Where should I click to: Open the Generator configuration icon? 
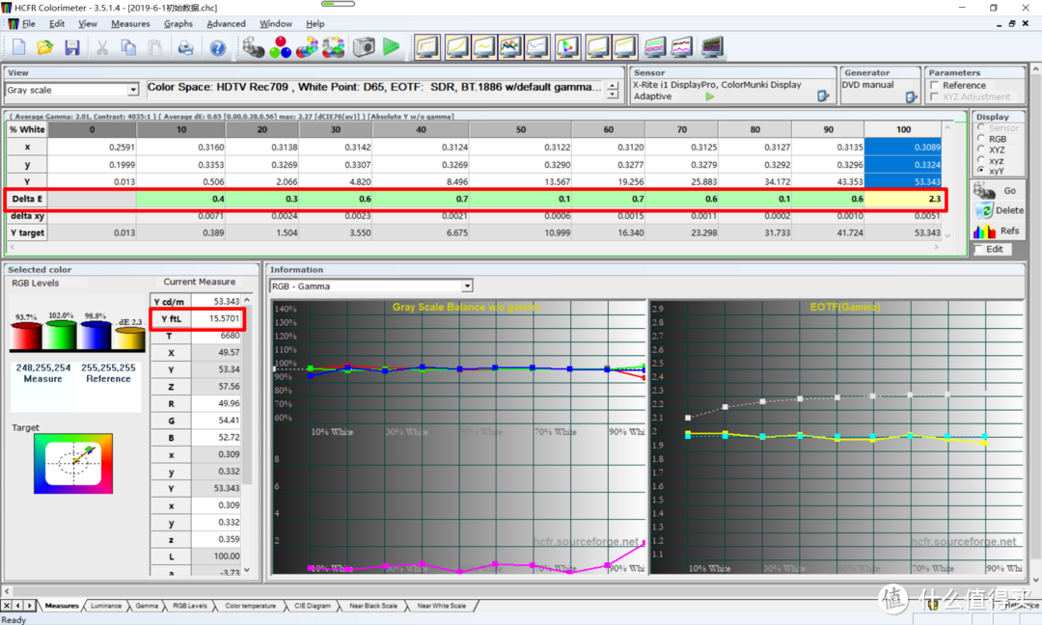coord(911,96)
